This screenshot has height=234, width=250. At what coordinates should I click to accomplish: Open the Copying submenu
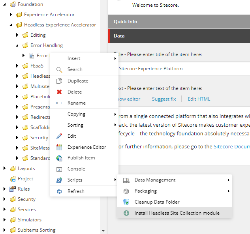pos(84,114)
